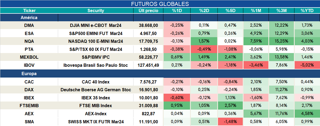Select the CAC 40 Index cell
Viewport: 320px width, 126px height.
(96, 82)
